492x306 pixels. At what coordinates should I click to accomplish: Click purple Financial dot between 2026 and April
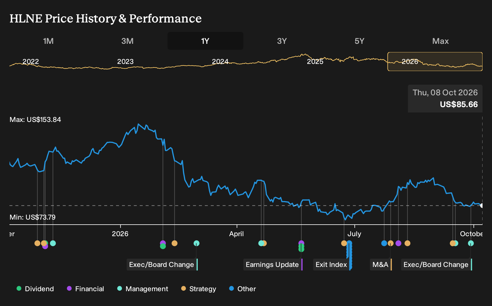[x=163, y=243]
